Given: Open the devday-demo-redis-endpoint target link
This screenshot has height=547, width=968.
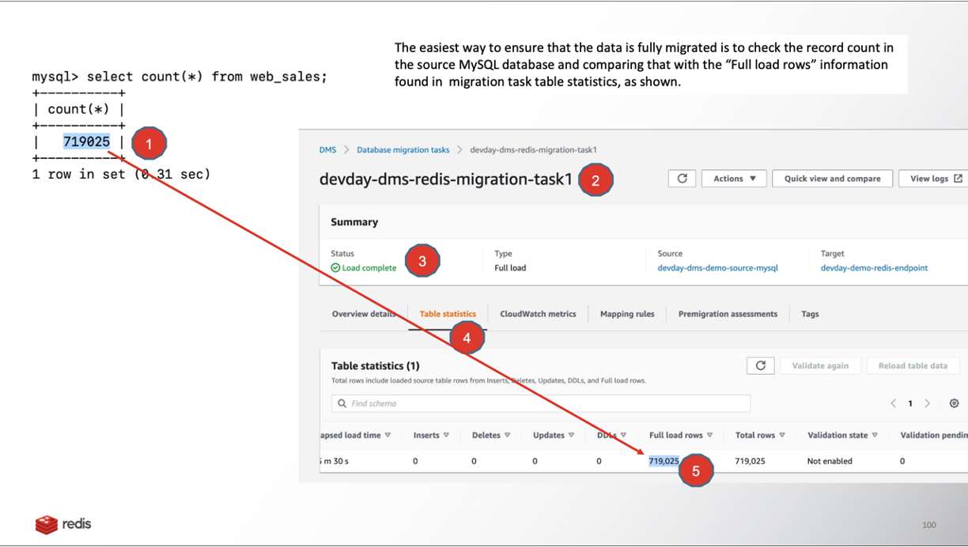Looking at the screenshot, I should [x=874, y=268].
